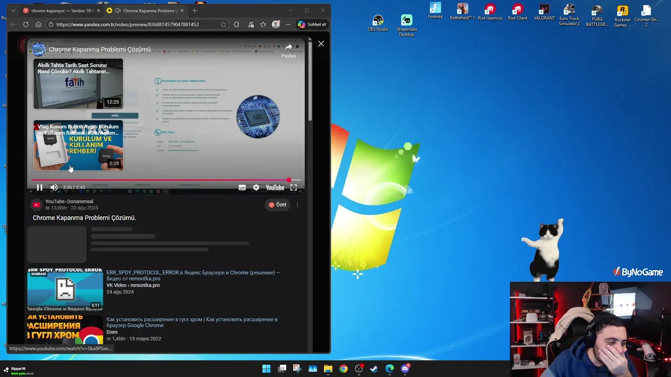Close the video preview overlay
Screen dimensions: 671x377
pos(321,44)
